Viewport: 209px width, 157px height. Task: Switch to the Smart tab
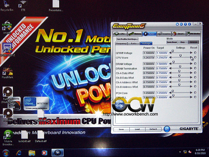[x=179, y=34]
